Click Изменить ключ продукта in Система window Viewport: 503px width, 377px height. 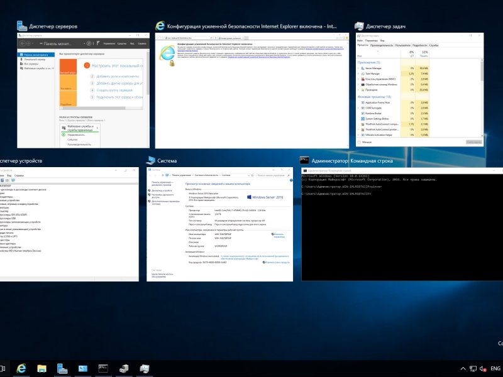coord(276,262)
